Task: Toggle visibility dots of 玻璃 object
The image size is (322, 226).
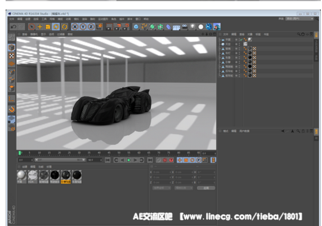Action: 239,48
